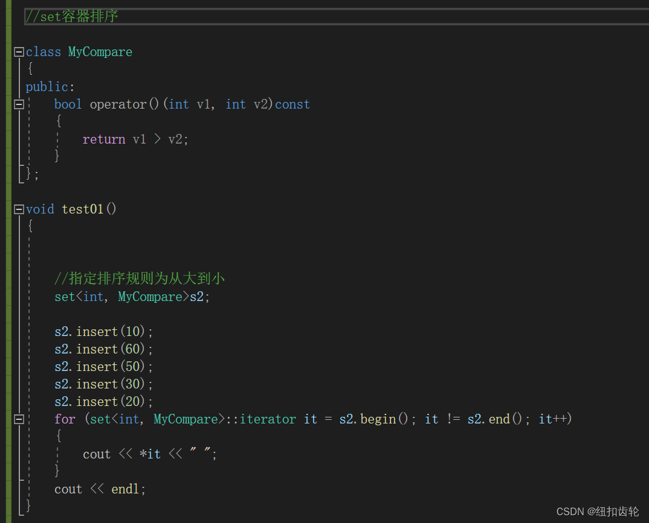Click the test01 function name

(82, 209)
